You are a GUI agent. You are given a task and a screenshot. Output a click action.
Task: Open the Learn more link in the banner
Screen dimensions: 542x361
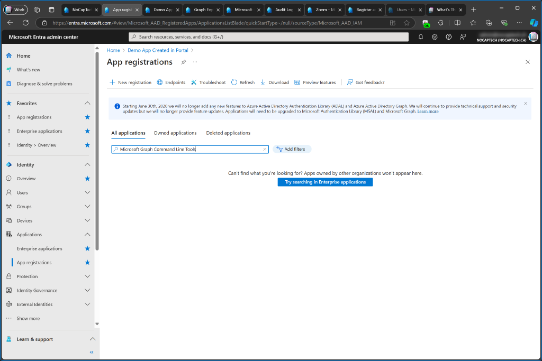click(x=428, y=111)
